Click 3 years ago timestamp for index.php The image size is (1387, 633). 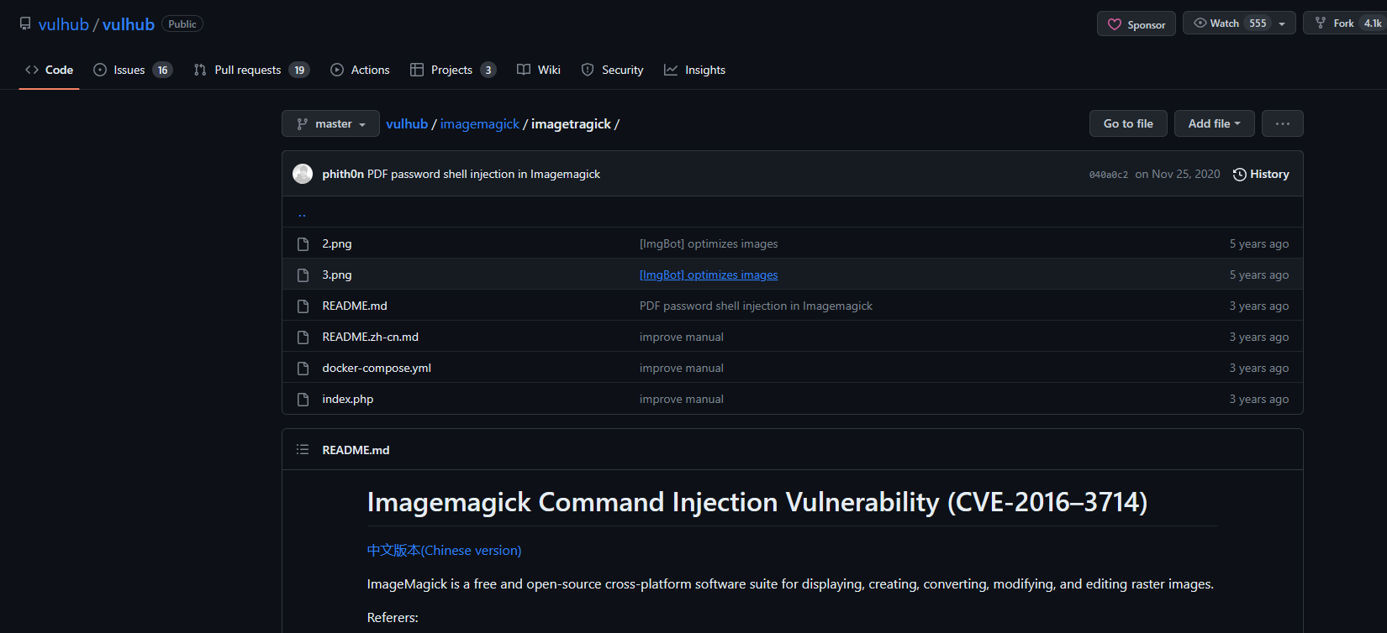pos(1259,400)
